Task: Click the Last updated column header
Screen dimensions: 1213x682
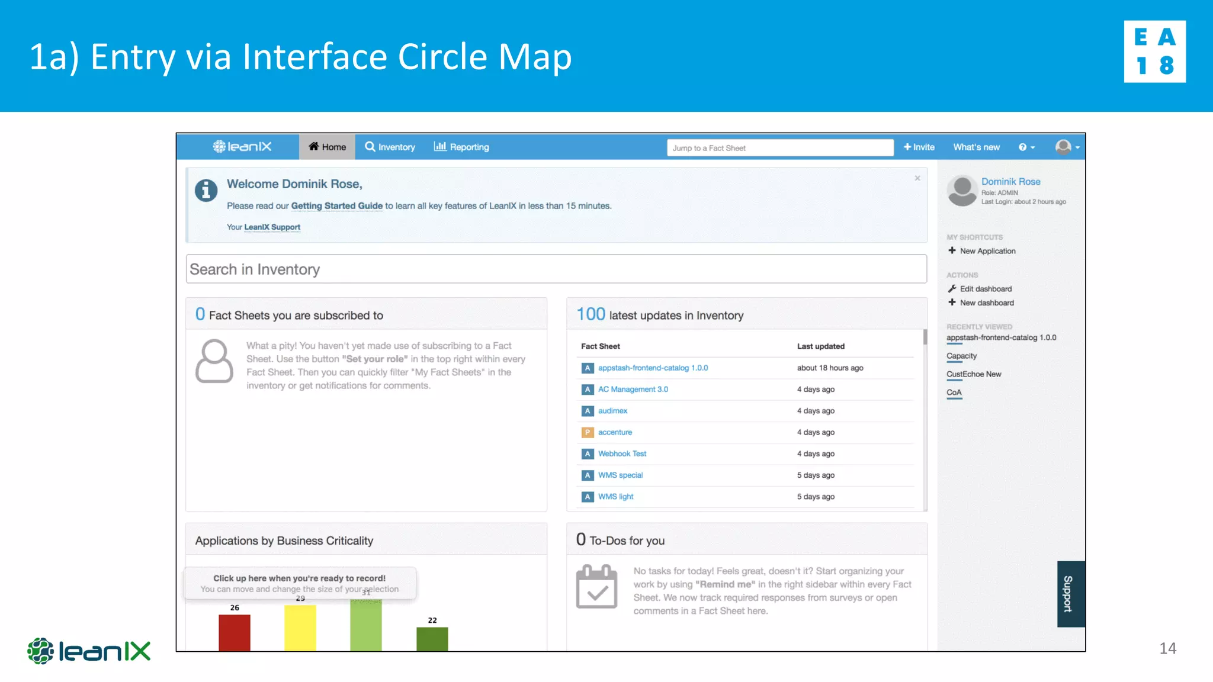Action: 820,346
